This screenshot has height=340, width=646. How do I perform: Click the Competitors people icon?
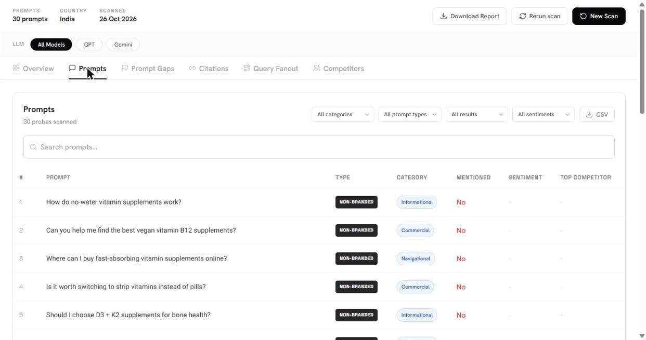[x=316, y=68]
